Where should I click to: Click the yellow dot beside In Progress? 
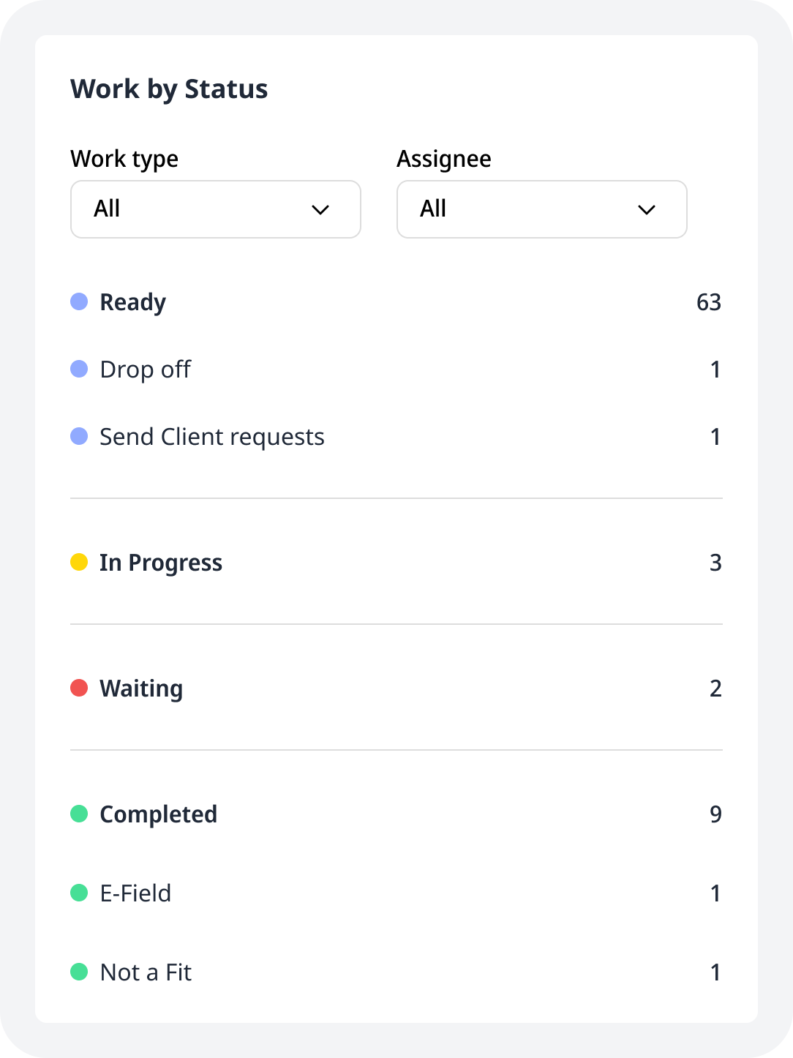tap(79, 562)
